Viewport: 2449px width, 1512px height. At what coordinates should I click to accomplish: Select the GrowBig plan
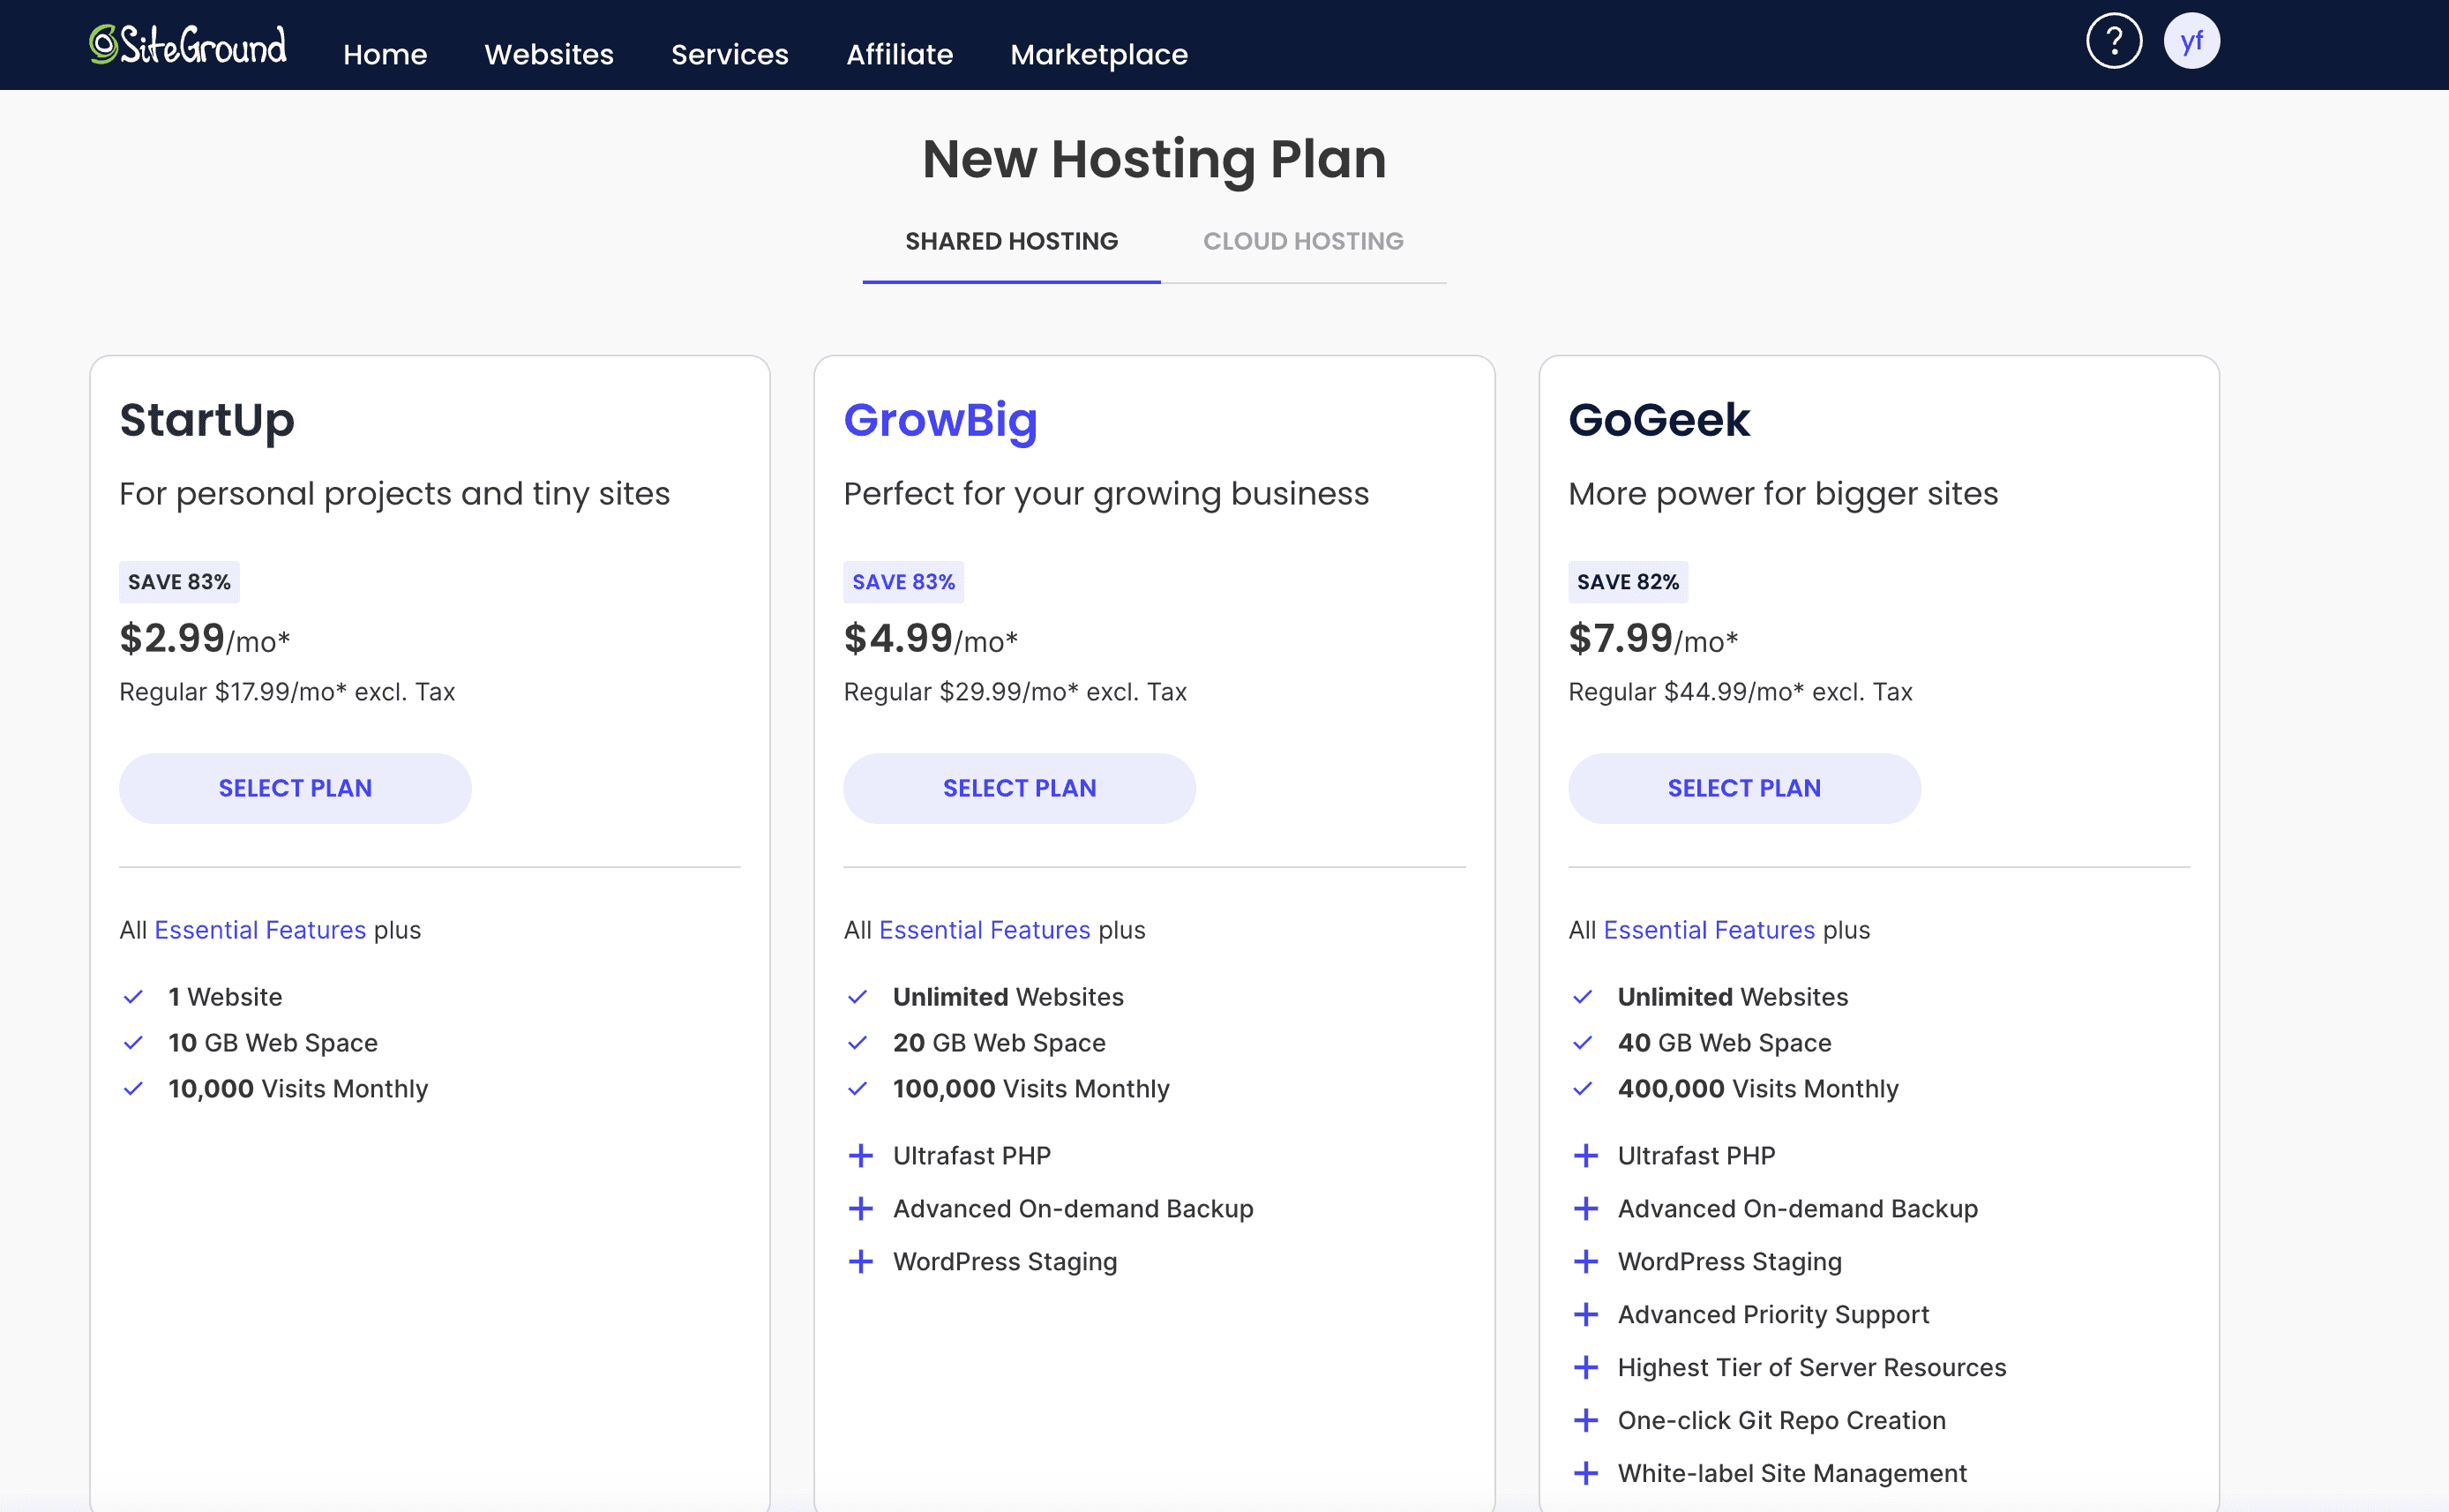pos(1019,788)
